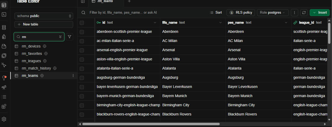This screenshot has width=332, height=127.
Task: Open the Database sidebar icon
Action: click(x=4, y=27)
